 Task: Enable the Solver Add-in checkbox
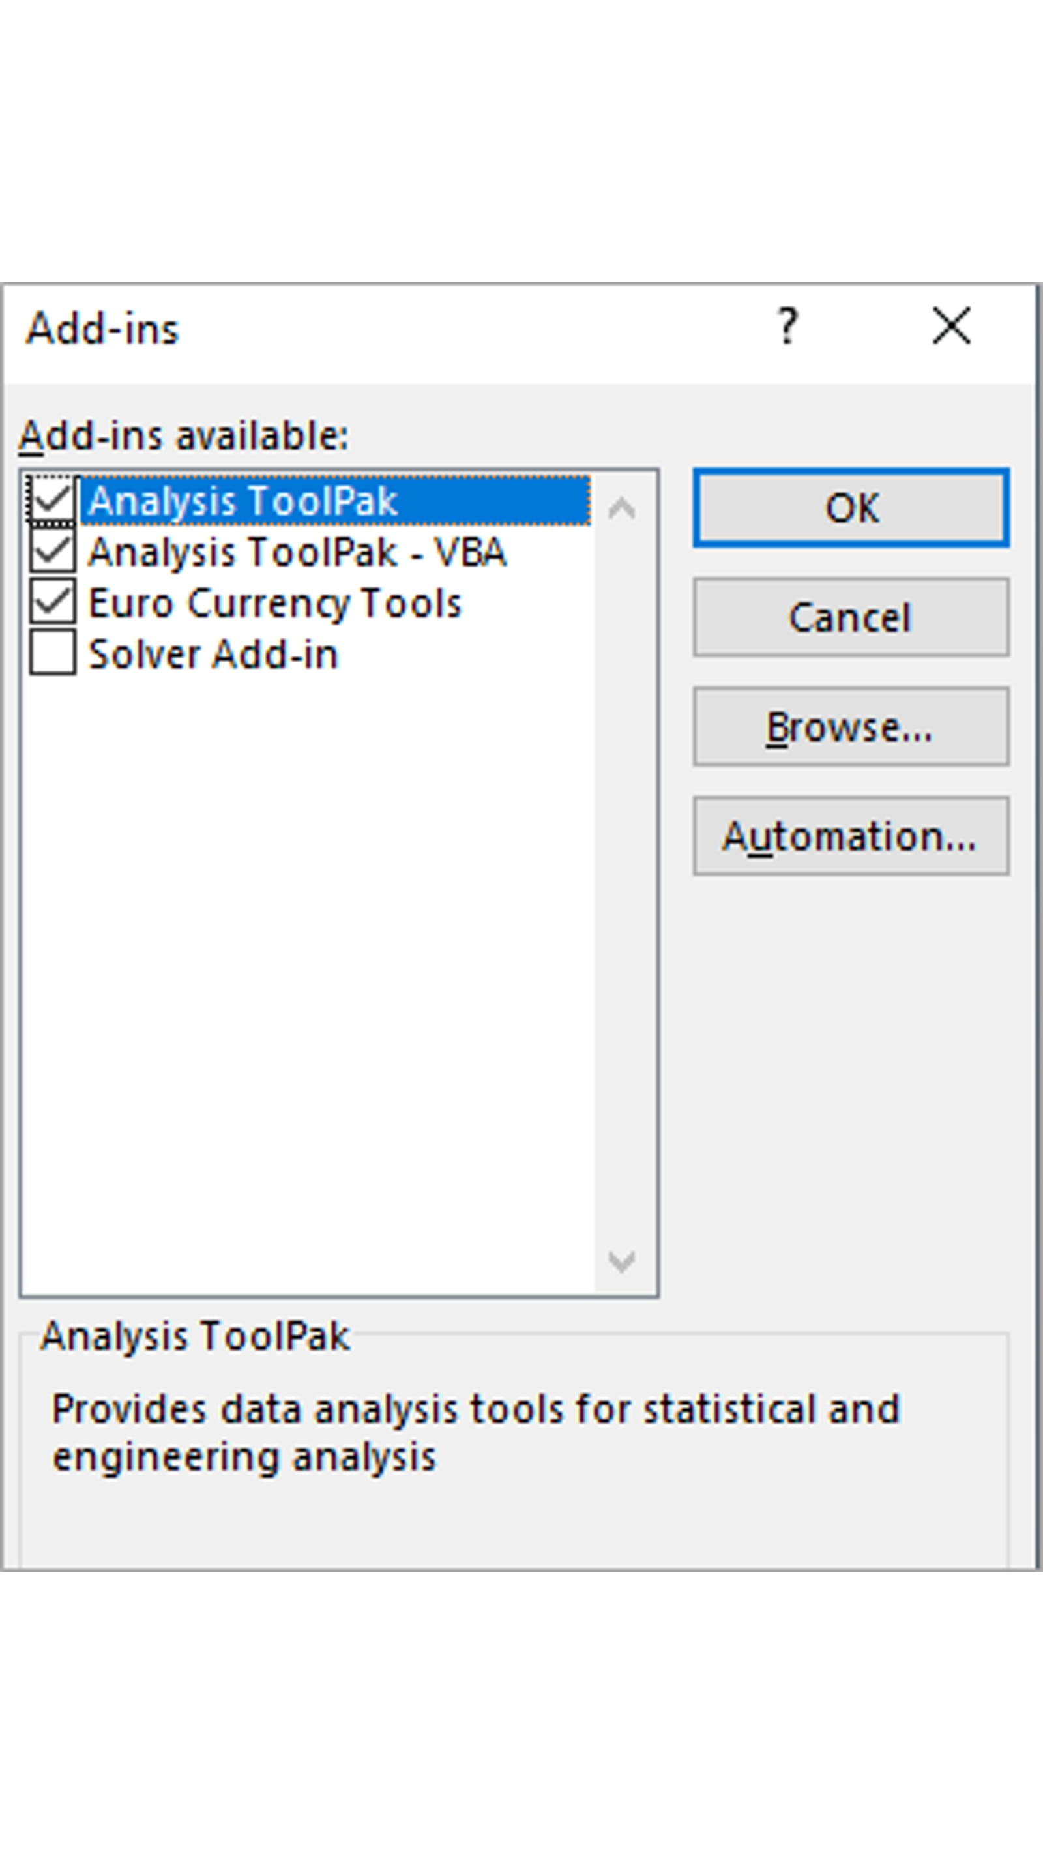(x=52, y=653)
